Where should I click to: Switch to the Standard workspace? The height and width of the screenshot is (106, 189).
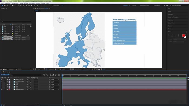coord(125,6)
